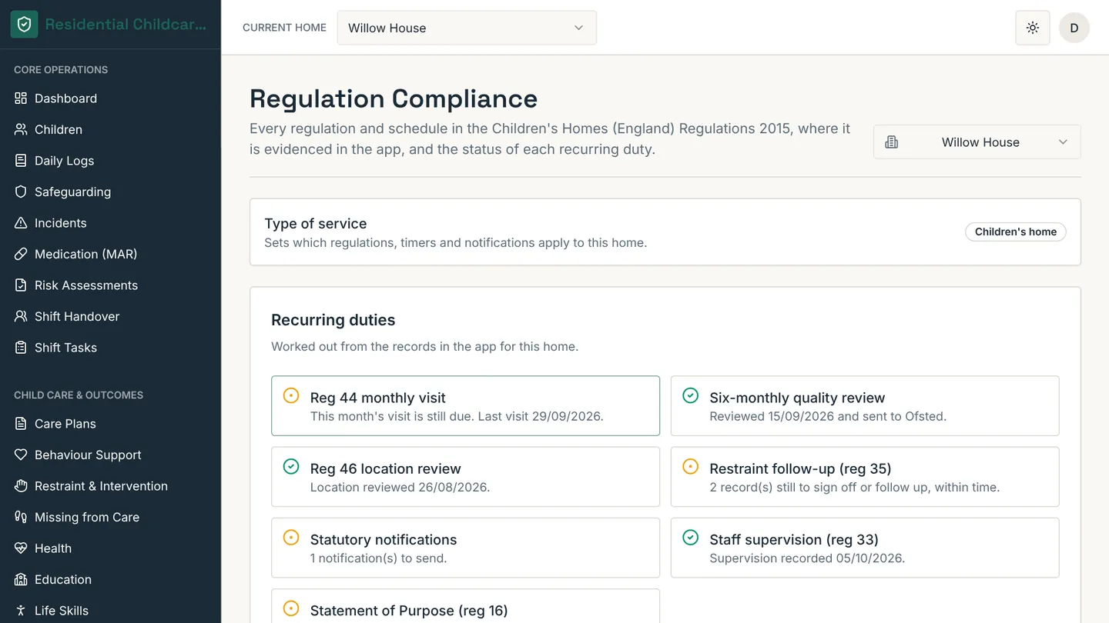Click the Children people icon

21,129
